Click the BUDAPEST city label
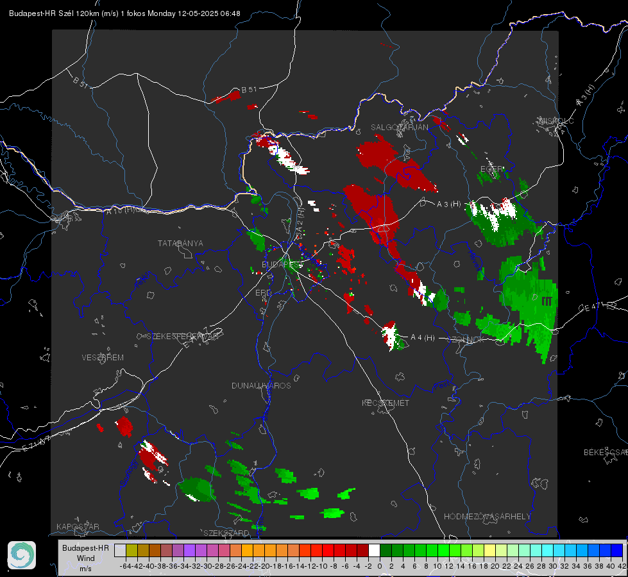 pos(282,264)
